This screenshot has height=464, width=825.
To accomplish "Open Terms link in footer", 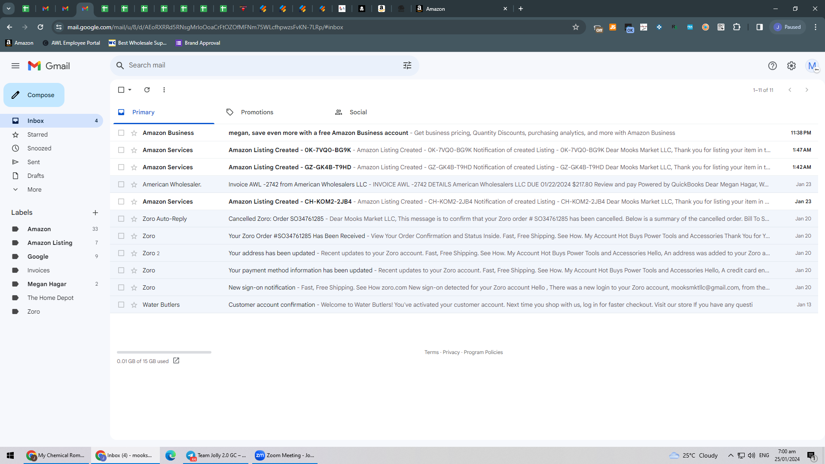I will pos(431,352).
